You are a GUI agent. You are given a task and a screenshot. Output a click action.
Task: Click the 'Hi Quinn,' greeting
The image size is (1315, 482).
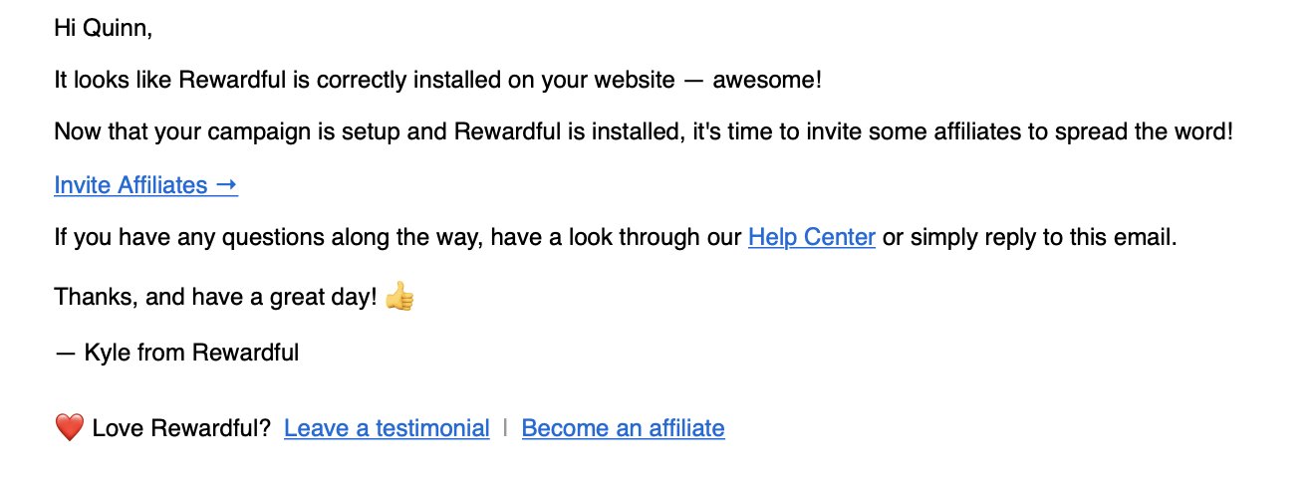tap(103, 28)
